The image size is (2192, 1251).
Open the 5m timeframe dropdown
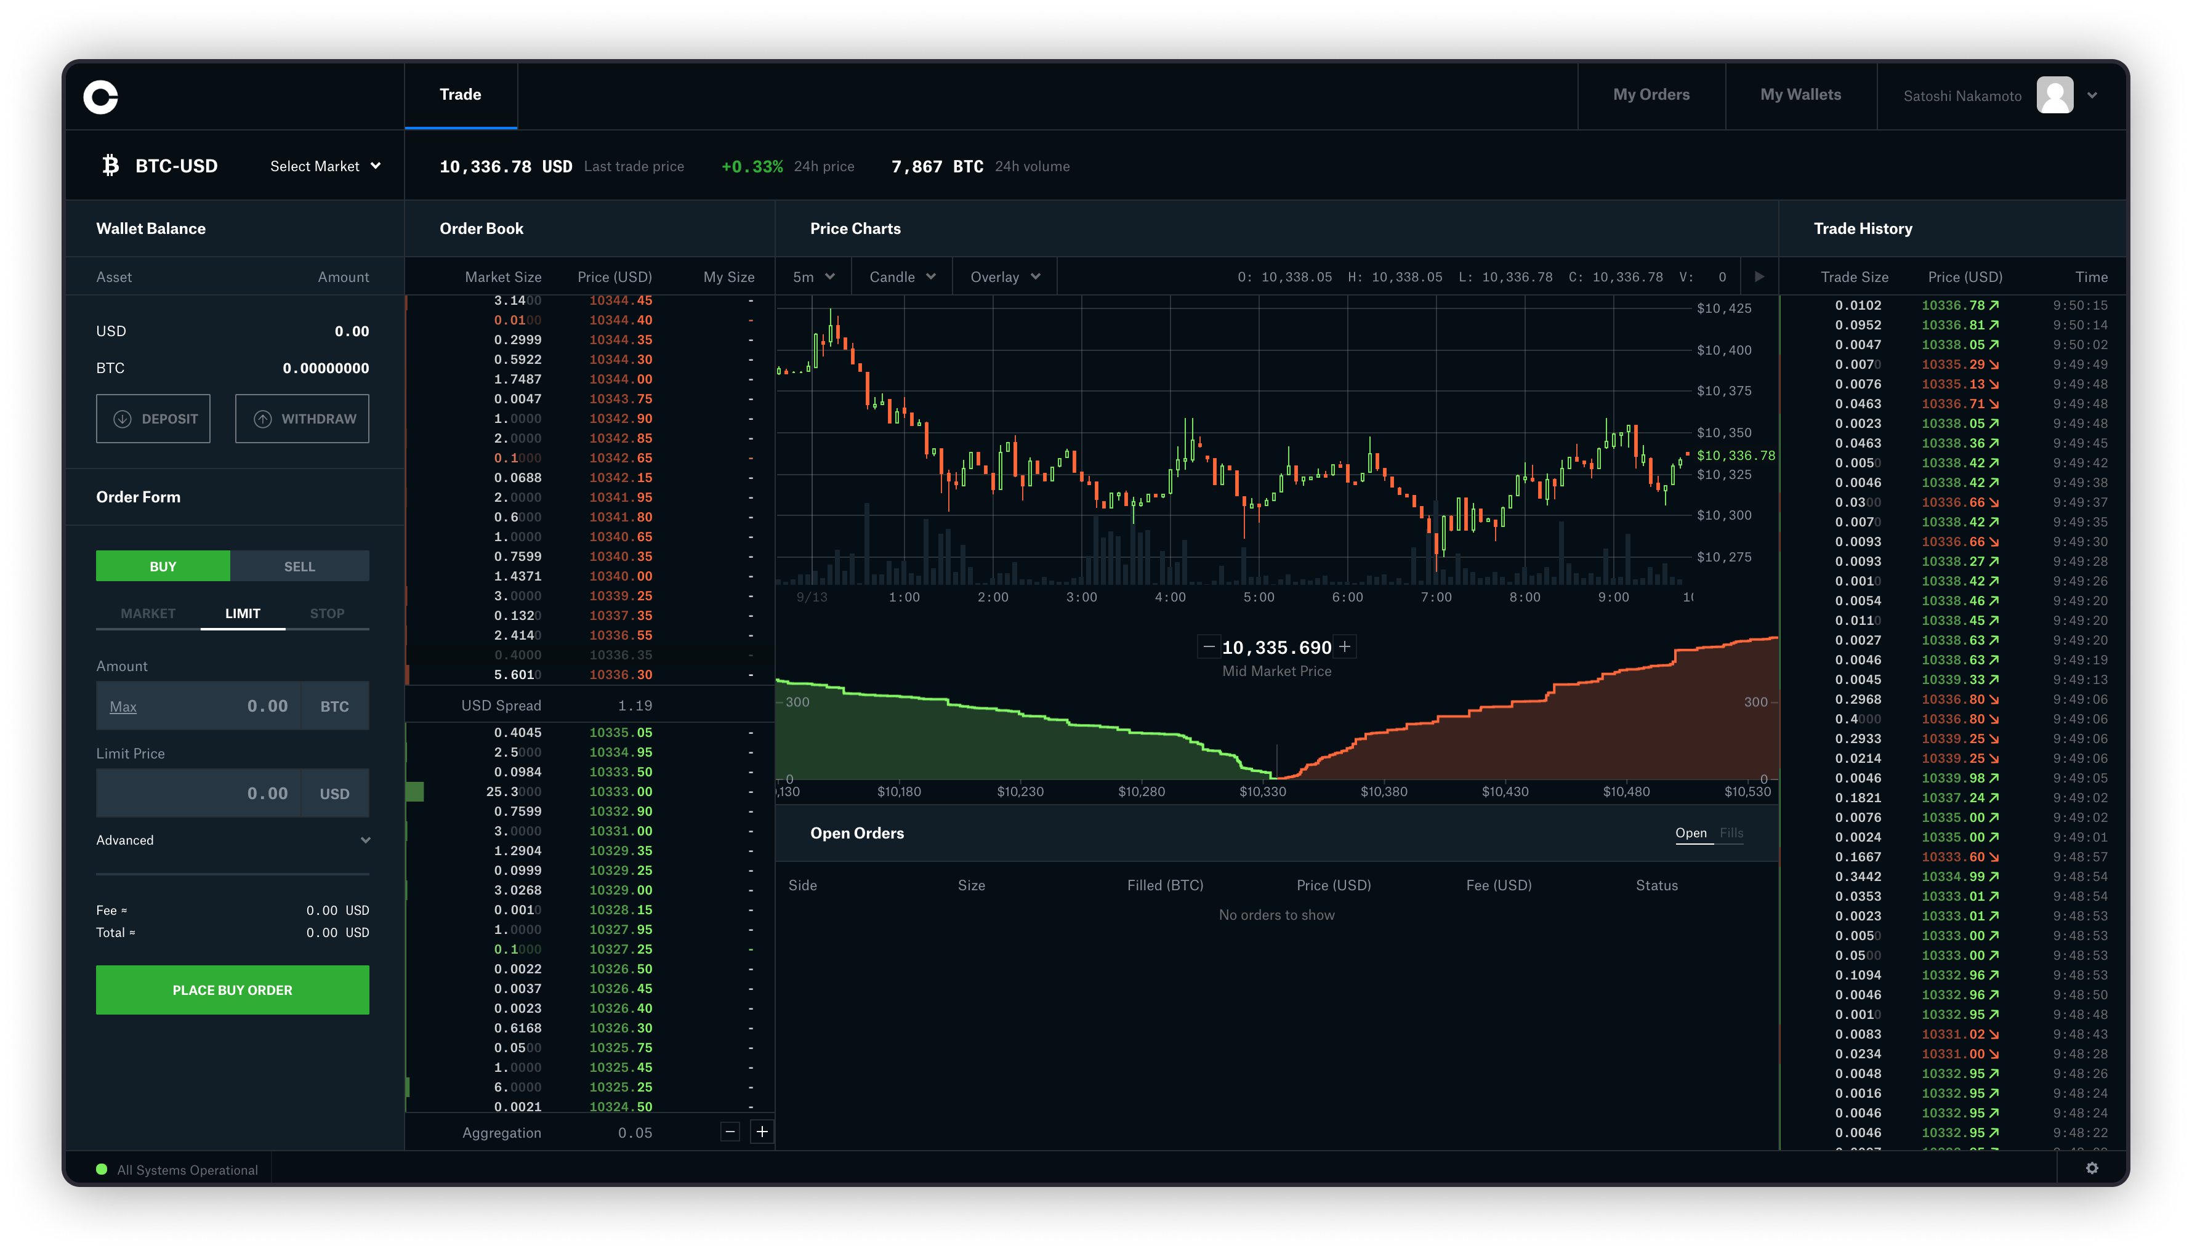[813, 277]
